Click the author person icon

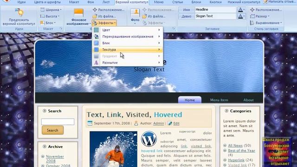(136, 123)
